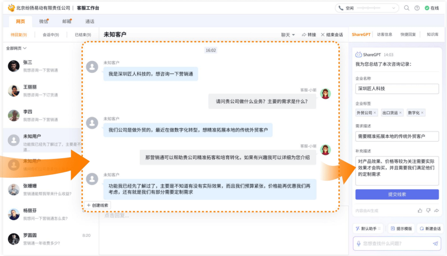The width and height of the screenshot is (447, 256).
Task: Click the share arrow icon below the summary
Action: point(436,211)
